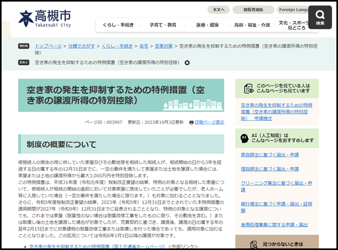
Task: Clear the 足あと history with the X icon
Action: [x=187, y=63]
